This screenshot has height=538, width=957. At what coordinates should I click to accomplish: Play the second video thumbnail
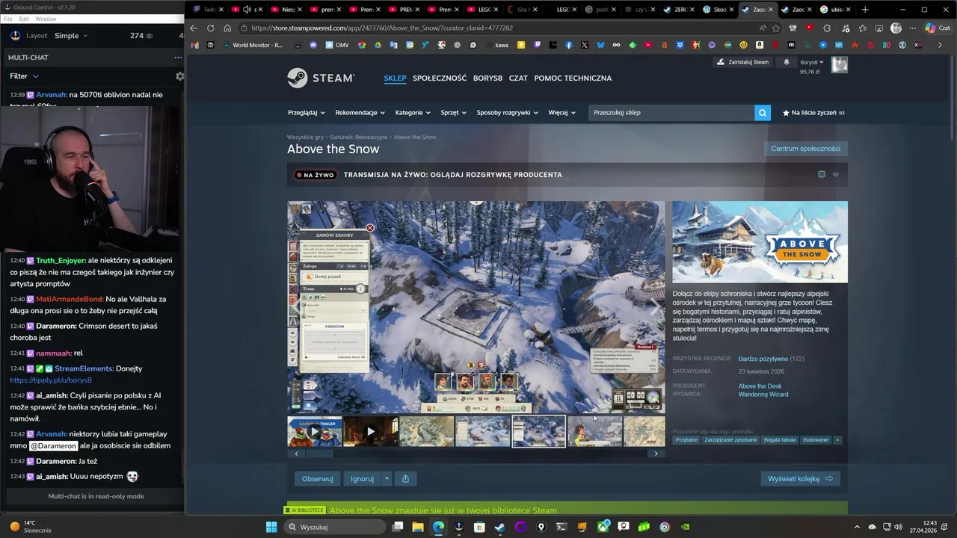[x=371, y=431]
